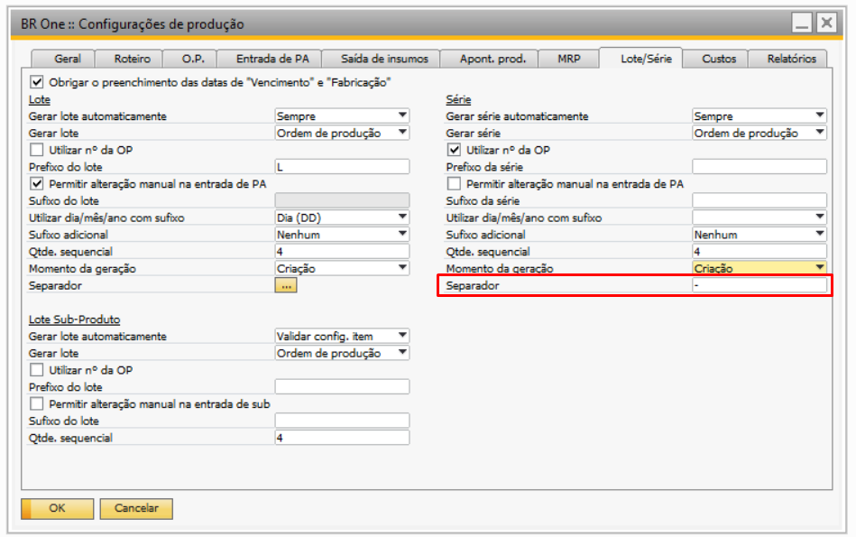856x537 pixels.
Task: Go to the Entrada de PA tab
Action: [x=272, y=59]
